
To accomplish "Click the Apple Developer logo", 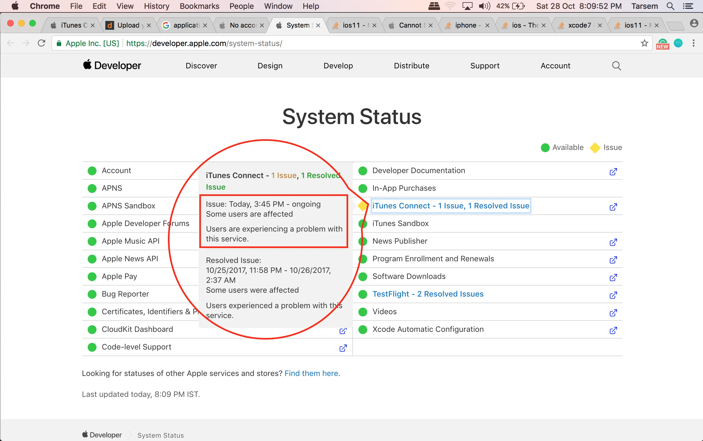I will pos(112,66).
